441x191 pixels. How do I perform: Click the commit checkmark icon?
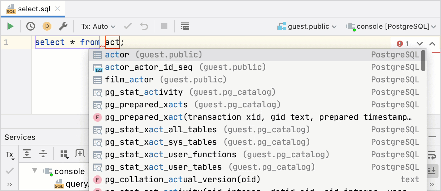pyautogui.click(x=128, y=26)
